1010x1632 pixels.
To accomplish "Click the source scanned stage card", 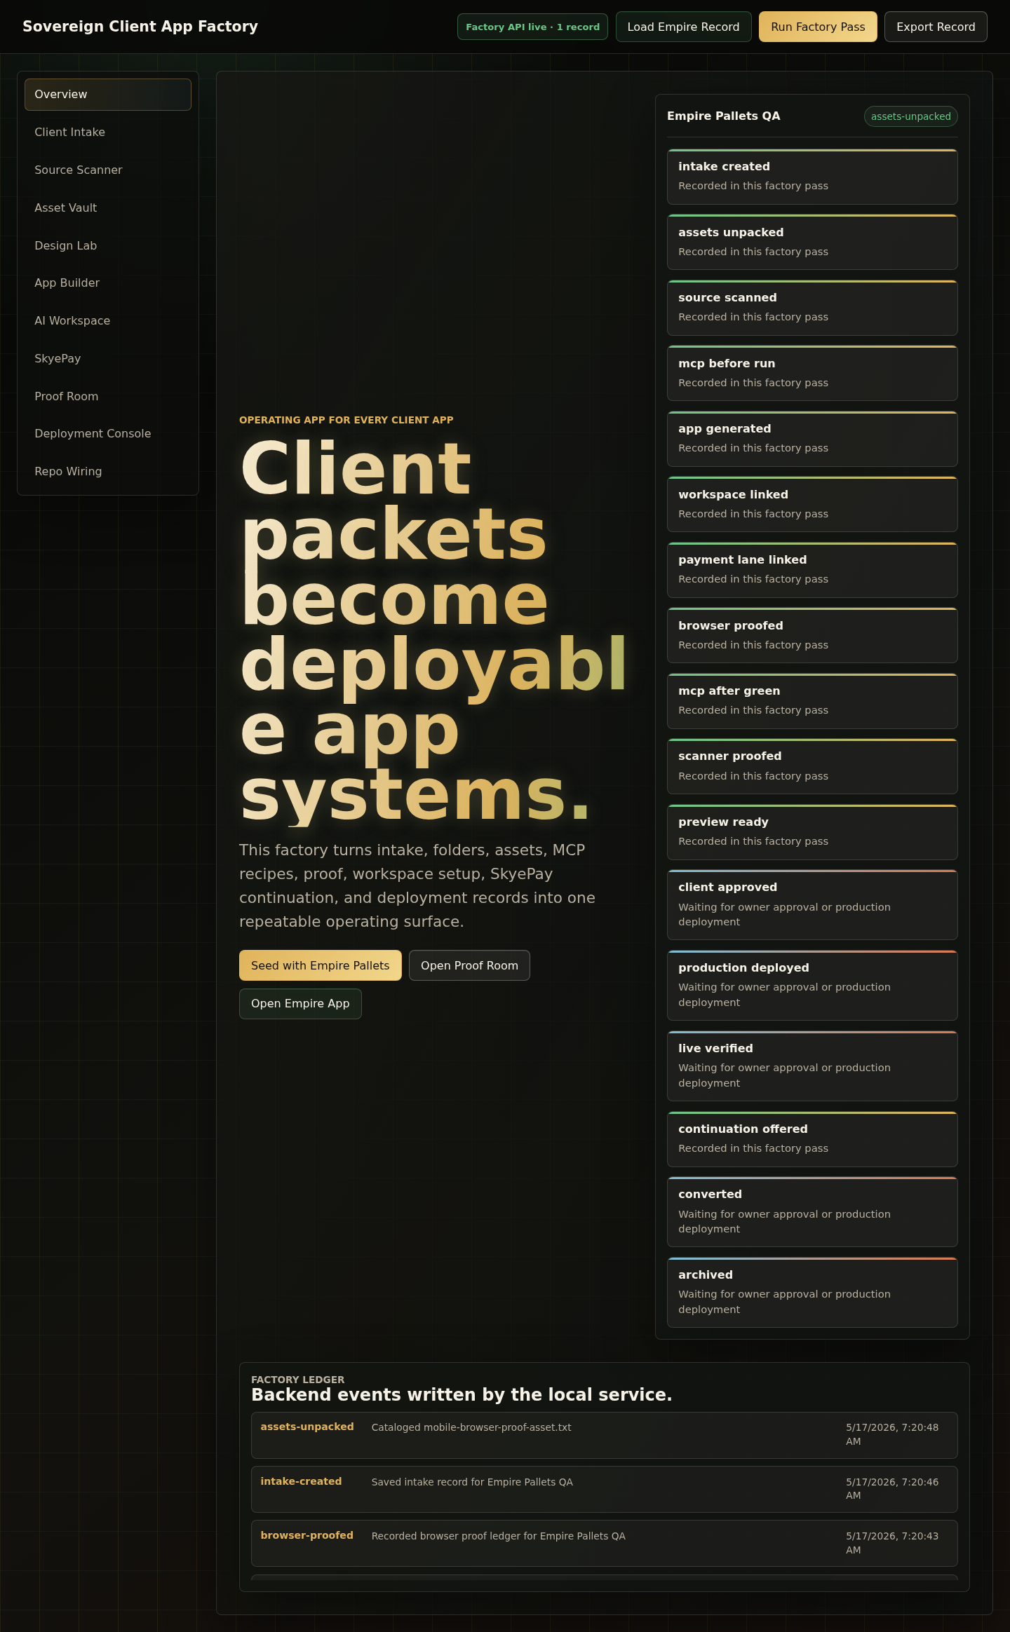I will point(812,308).
